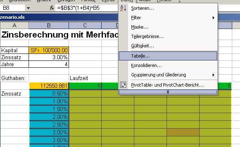Open the Name Box dropdown arrow
Viewport: 240px width, 147px height.
[28, 8]
